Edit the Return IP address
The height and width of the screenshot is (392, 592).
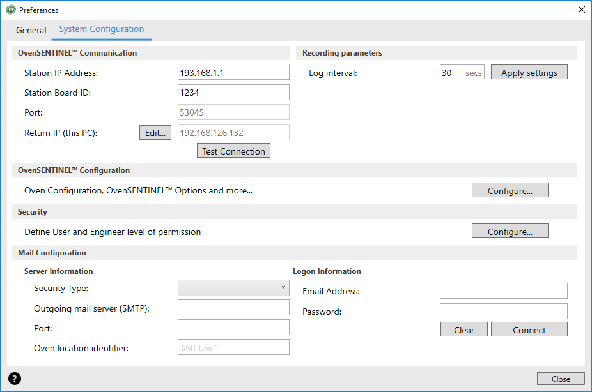pyautogui.click(x=155, y=133)
